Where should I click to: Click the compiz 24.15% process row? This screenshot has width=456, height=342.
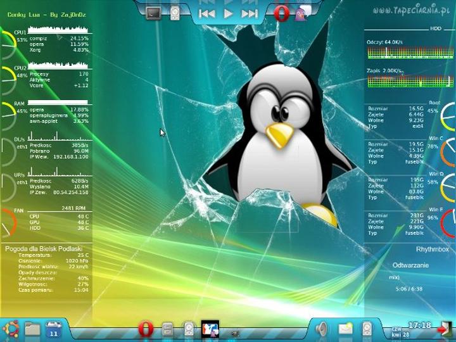pos(59,39)
